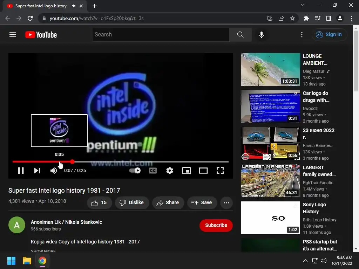The height and width of the screenshot is (269, 359).
Task: Close the Intel logo history tab
Action: pos(81,6)
